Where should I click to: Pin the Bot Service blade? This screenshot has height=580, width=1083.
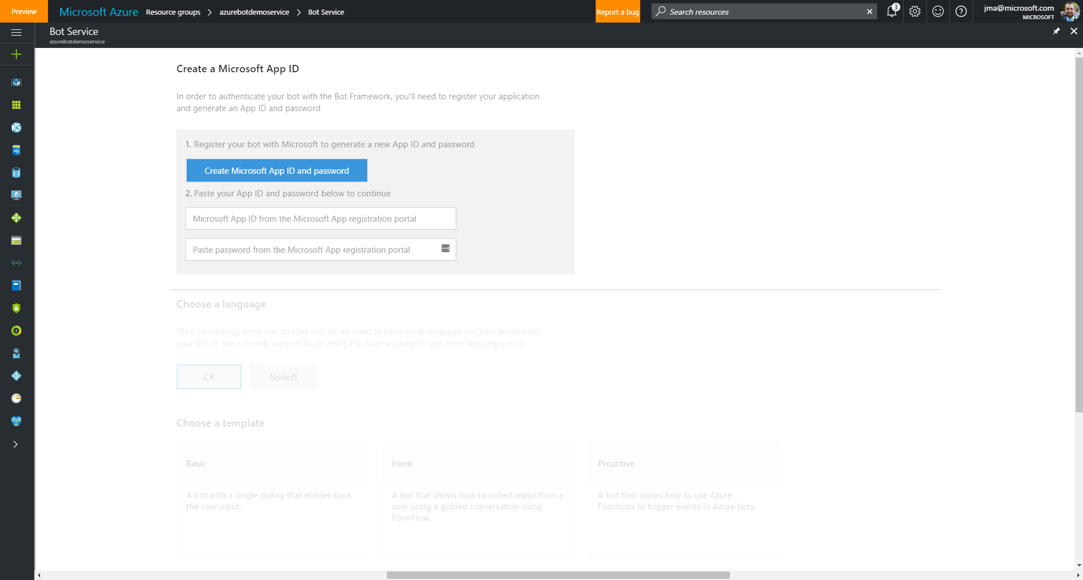[1056, 31]
